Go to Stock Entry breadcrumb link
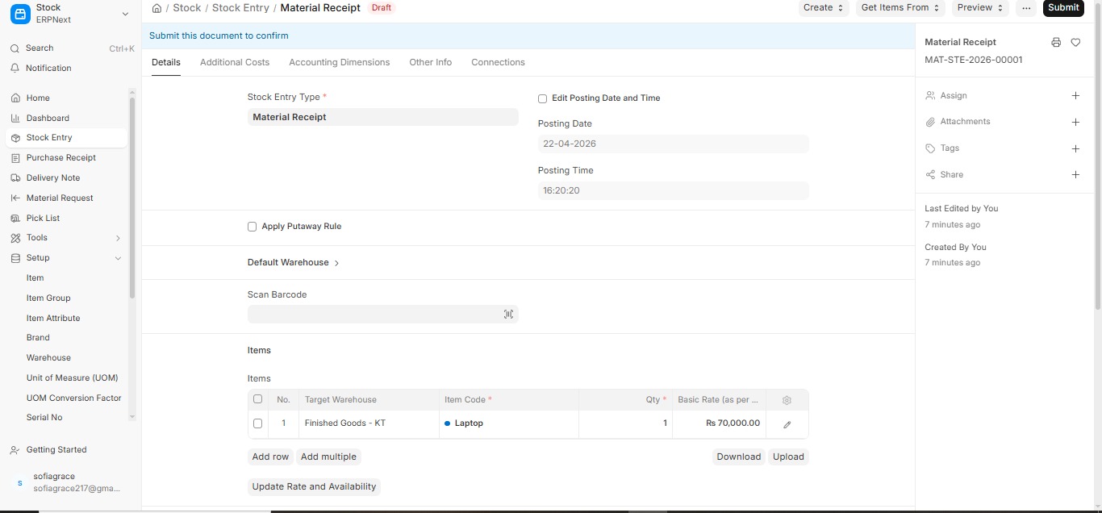Viewport: 1102px width, 513px height. [240, 8]
